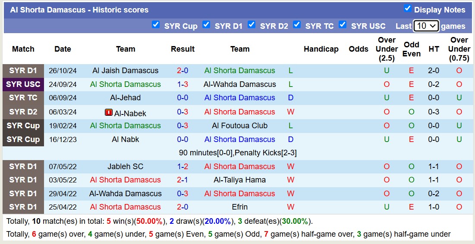This screenshot has height=244, width=475.
Task: Open Al-Taliya Hama team page
Action: click(x=239, y=180)
